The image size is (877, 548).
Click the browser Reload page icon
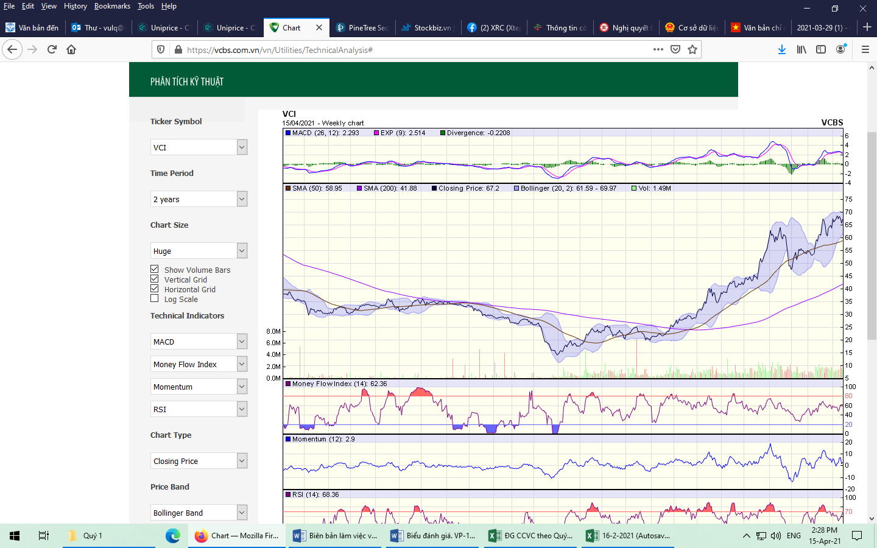click(52, 49)
